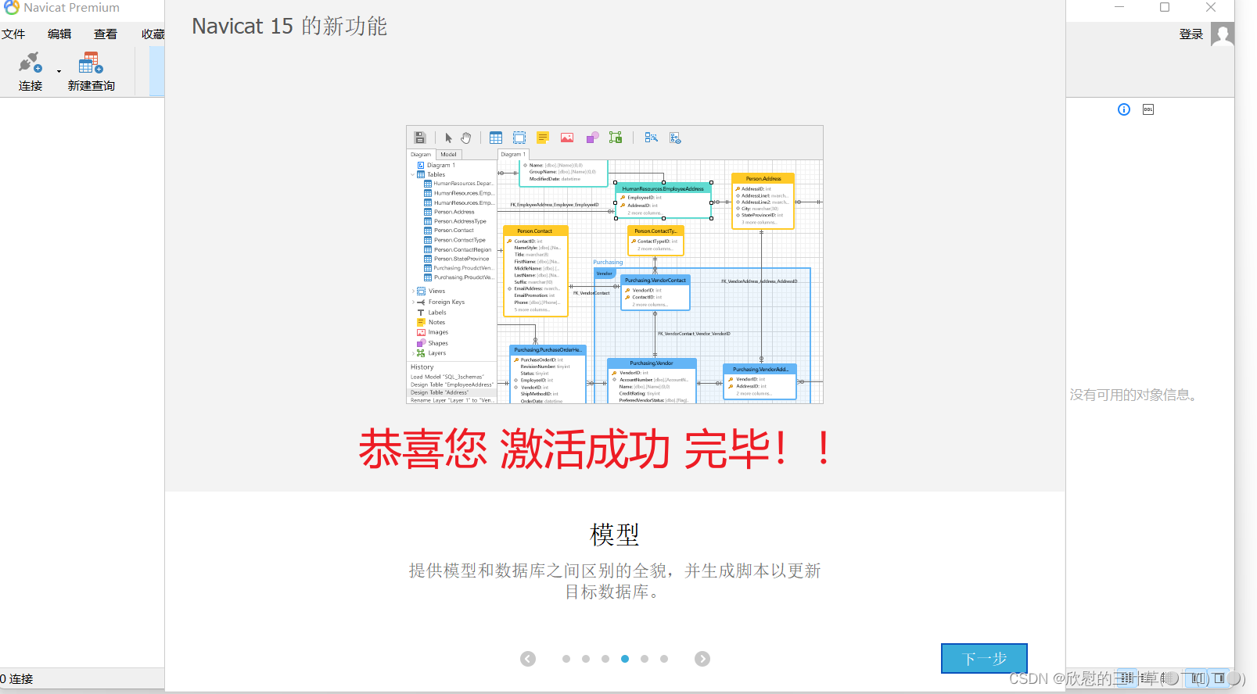Toggle the left navigation pane icon
This screenshot has width=1257, height=694.
point(1196,678)
